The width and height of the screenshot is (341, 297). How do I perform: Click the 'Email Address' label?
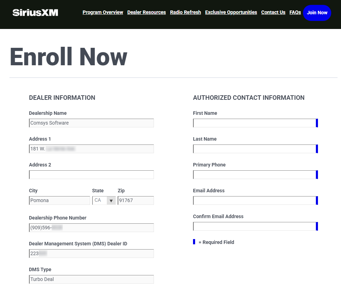click(209, 191)
